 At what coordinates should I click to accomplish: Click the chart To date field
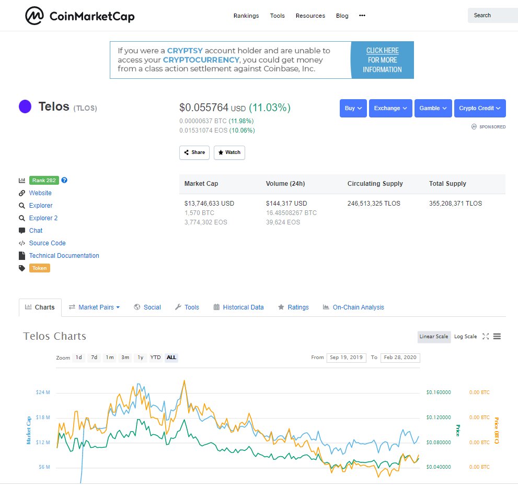[400, 358]
